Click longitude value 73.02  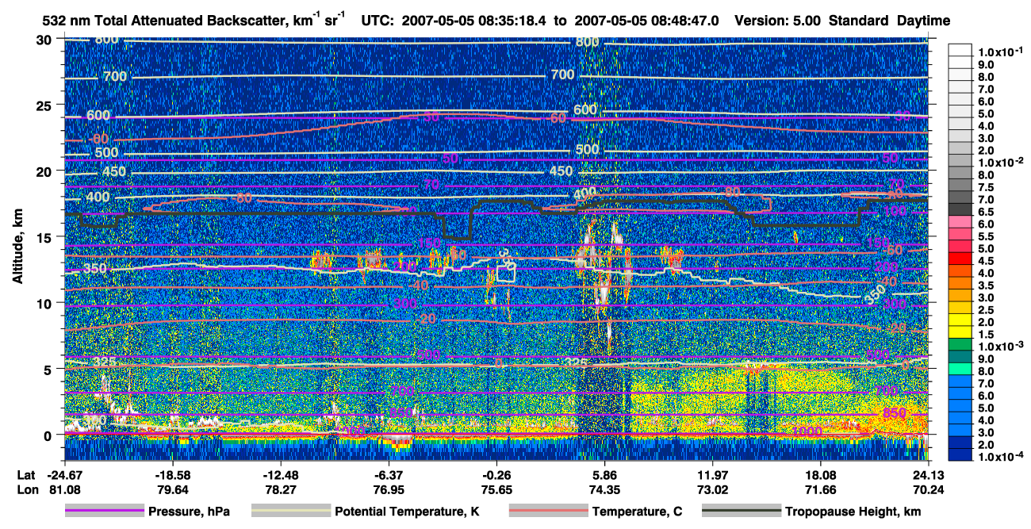713,489
